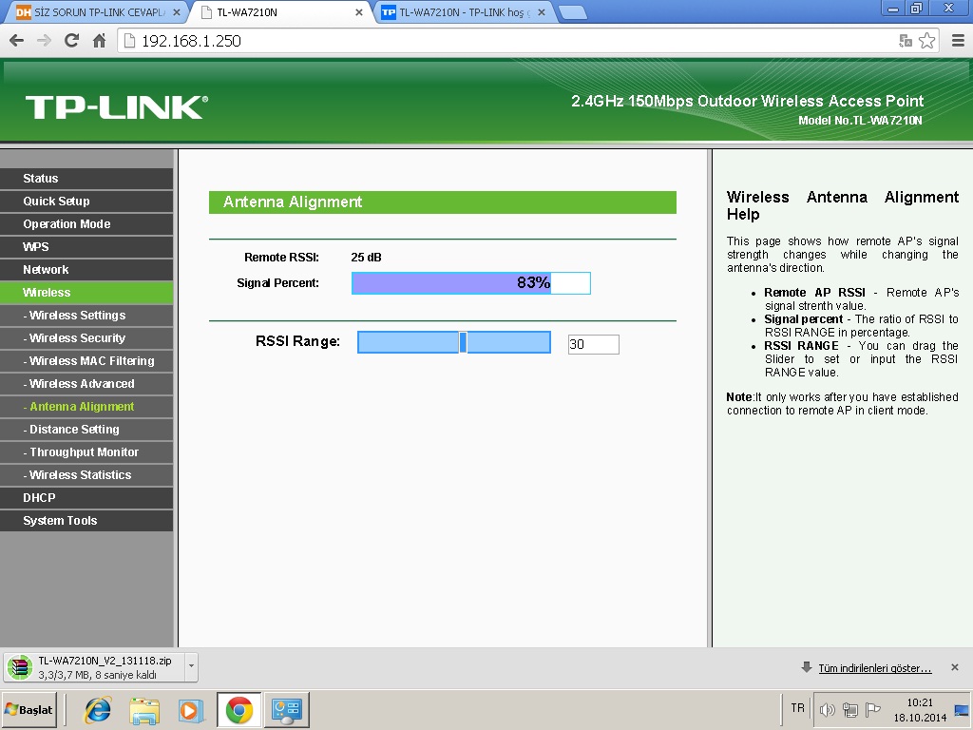Open Wireless Security submenu
Screen dimensions: 973x730
point(86,338)
